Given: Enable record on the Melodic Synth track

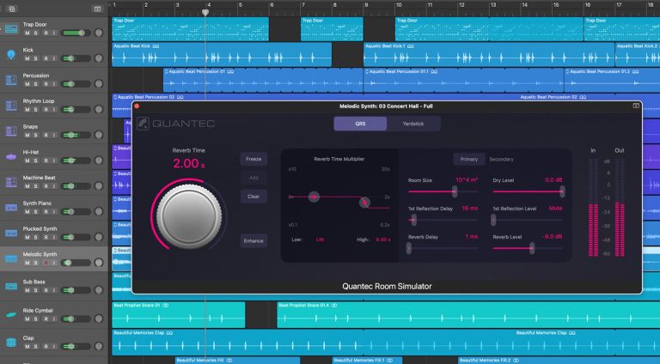Looking at the screenshot, I should [46, 263].
